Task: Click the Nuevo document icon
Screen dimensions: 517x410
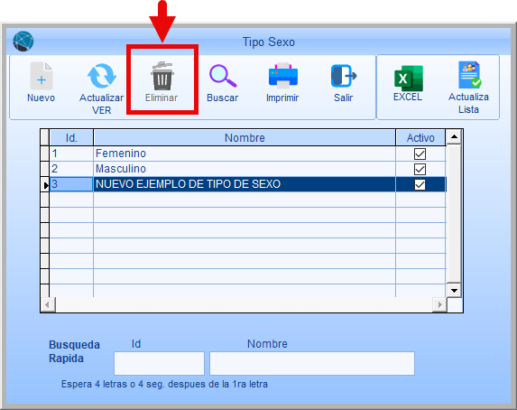Action: tap(42, 76)
